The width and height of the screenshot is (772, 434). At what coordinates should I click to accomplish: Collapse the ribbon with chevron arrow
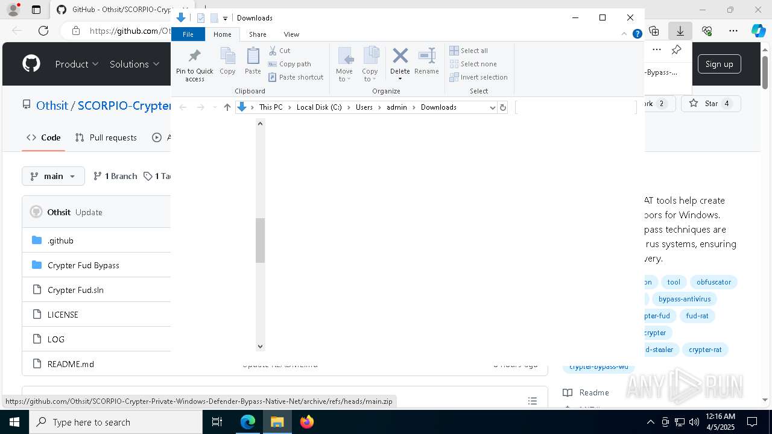(625, 34)
